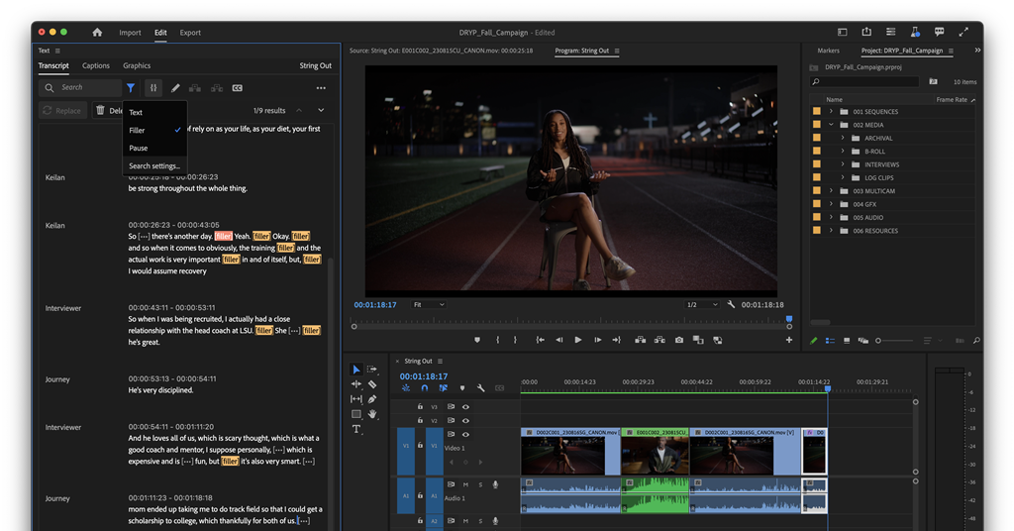Choose Text in the filter menu
This screenshot has height=531, width=1014.
[x=154, y=113]
